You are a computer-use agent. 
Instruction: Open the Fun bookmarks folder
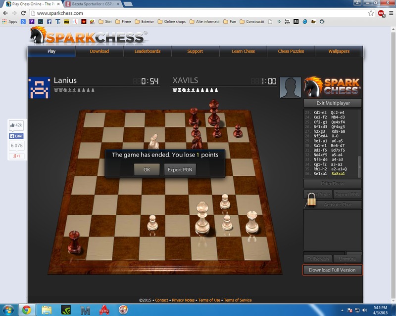click(230, 22)
